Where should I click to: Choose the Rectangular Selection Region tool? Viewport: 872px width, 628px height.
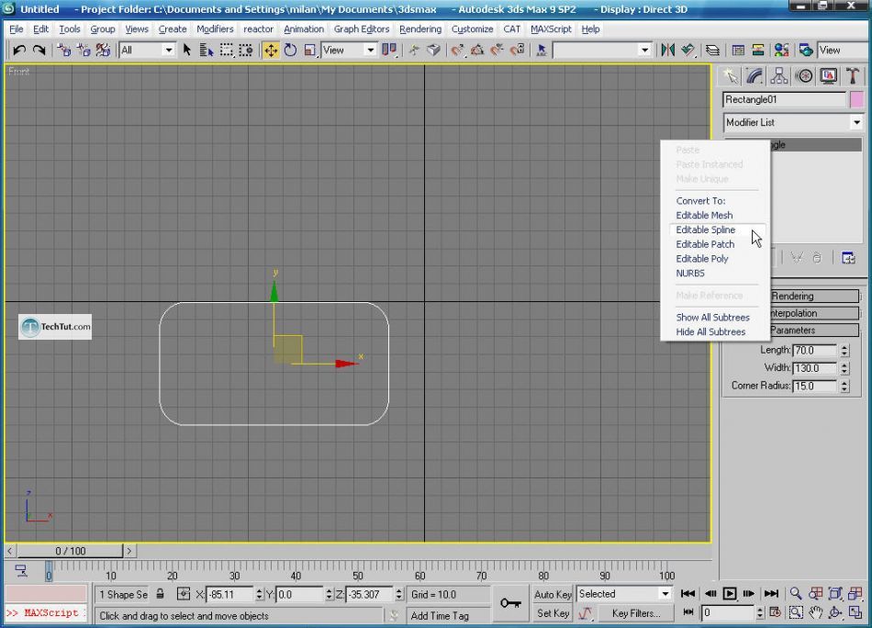227,50
